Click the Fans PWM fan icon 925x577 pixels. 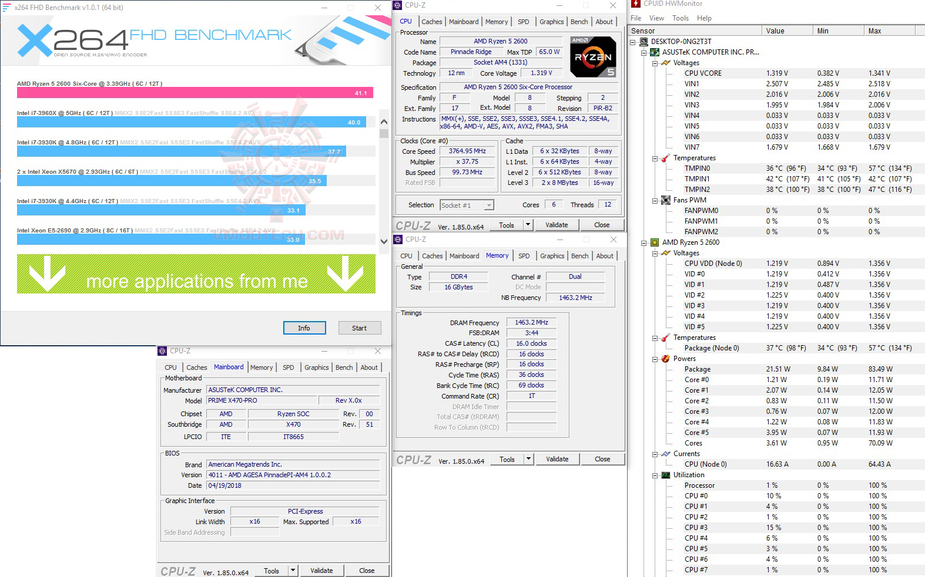(666, 200)
